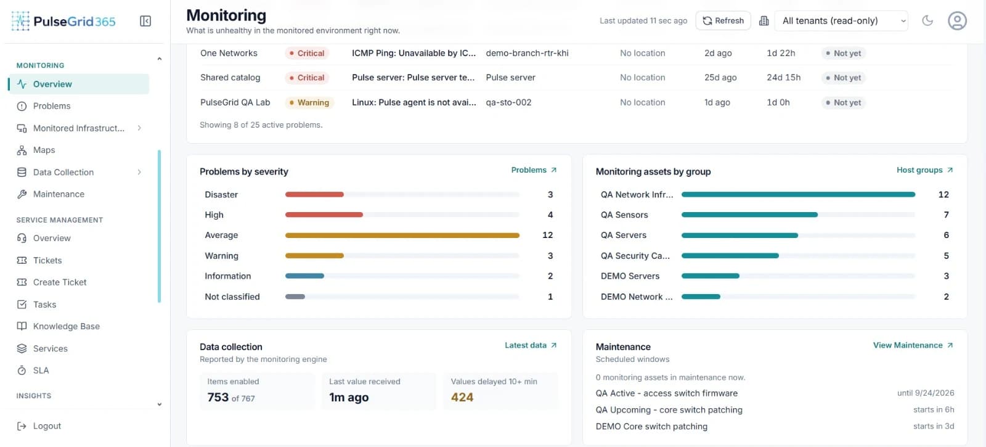Click the Logout arrow icon

pyautogui.click(x=22, y=426)
